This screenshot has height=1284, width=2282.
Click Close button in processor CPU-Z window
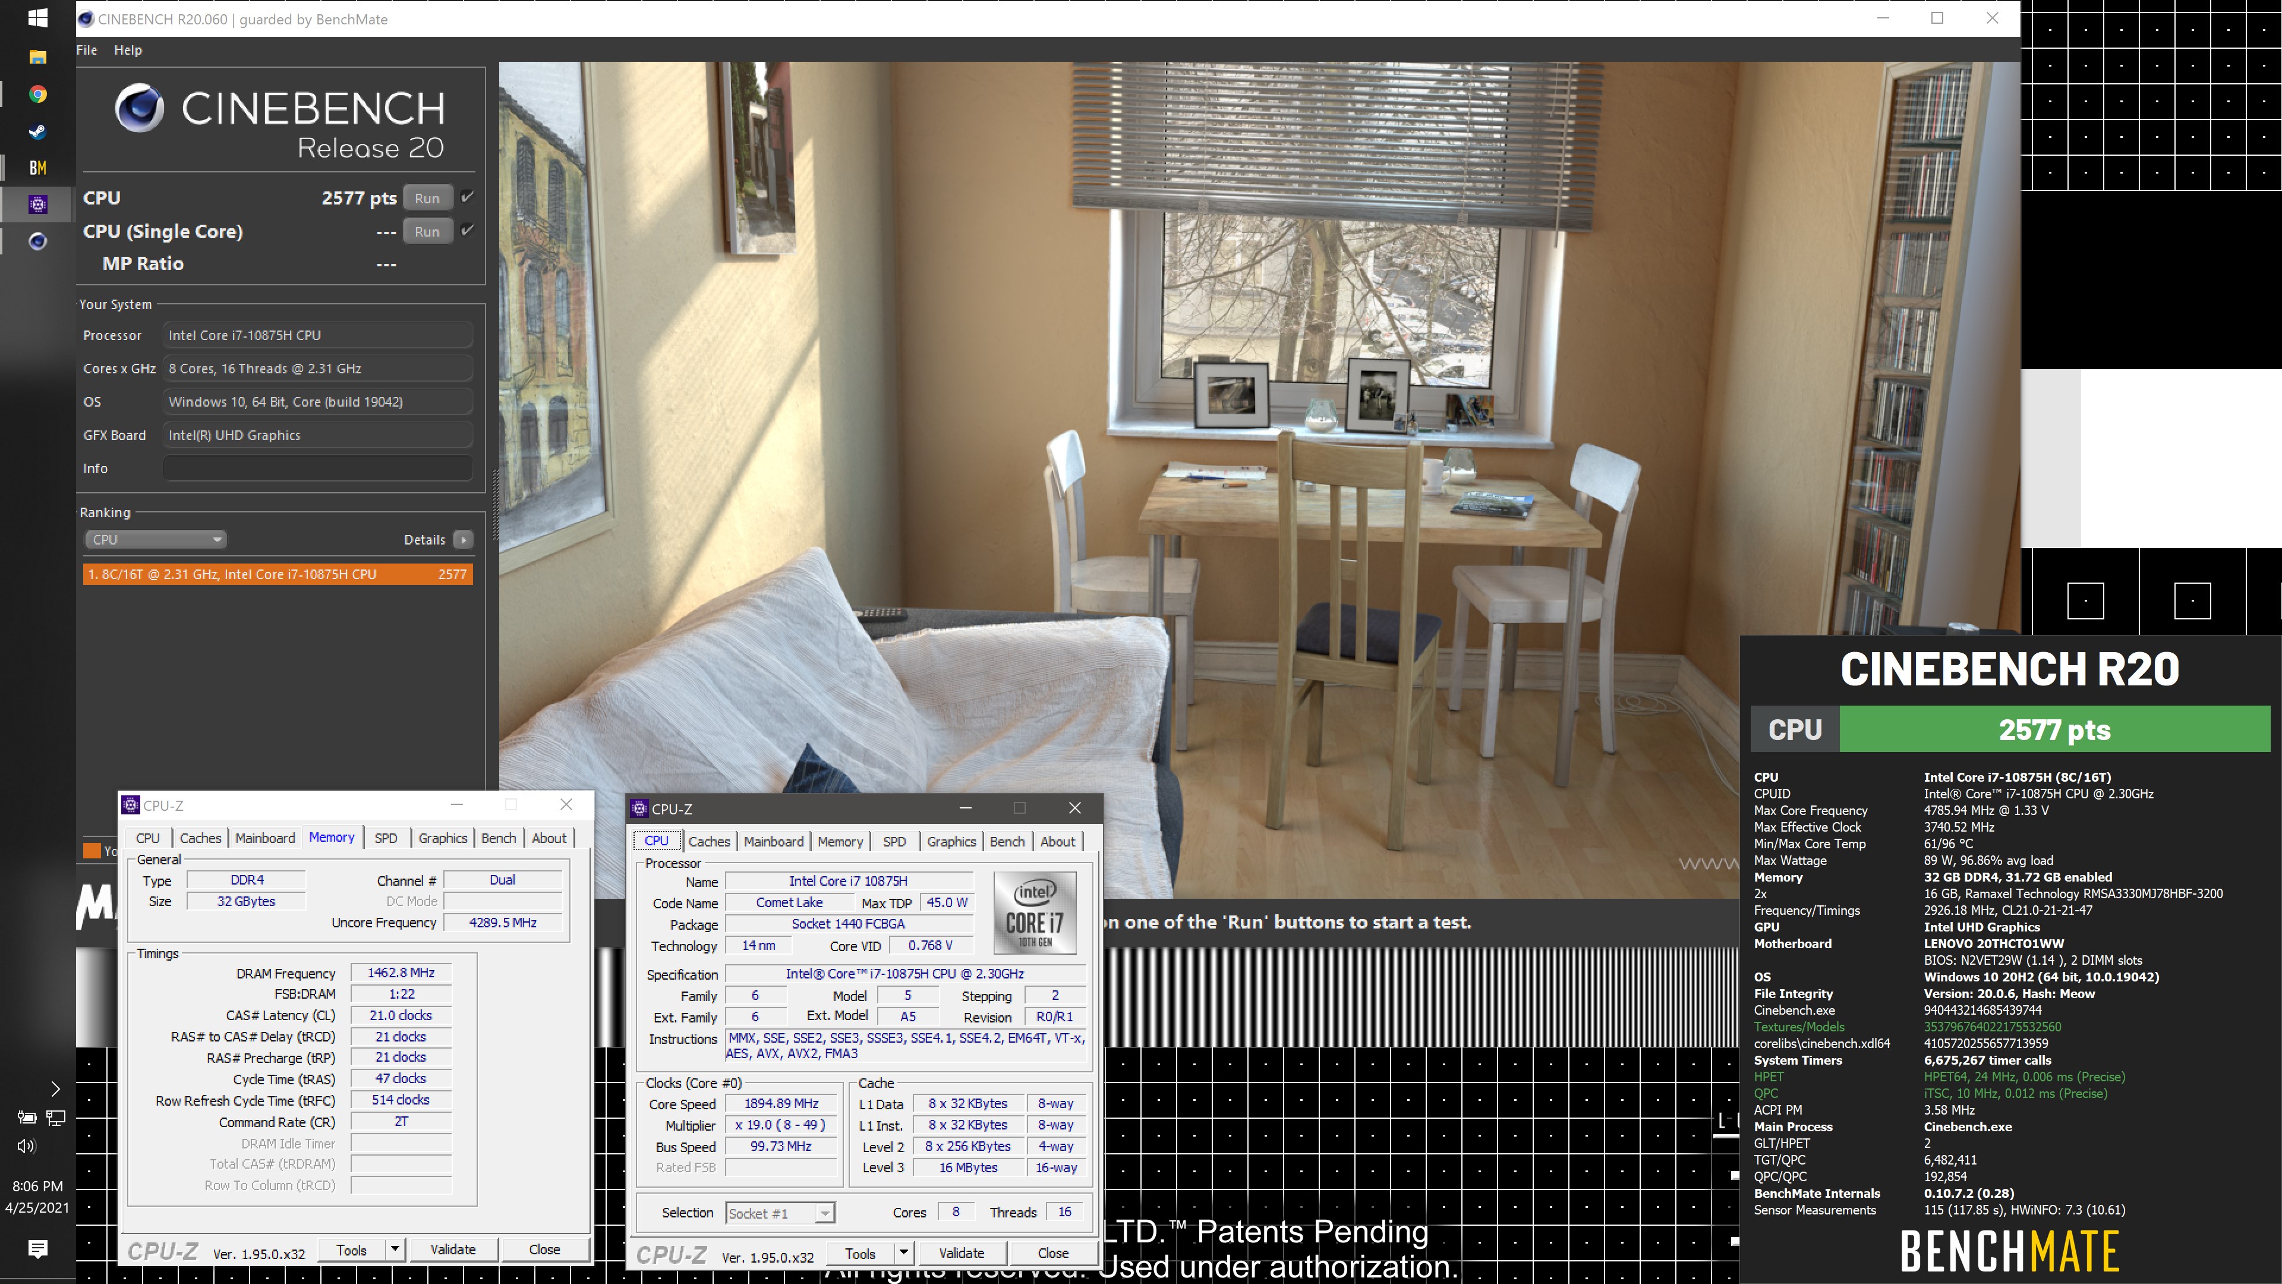click(x=1052, y=1253)
